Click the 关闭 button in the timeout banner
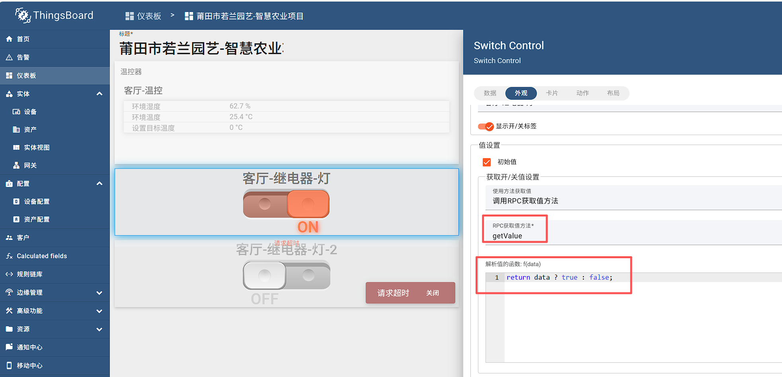Screen dimensions: 782x377 433,293
